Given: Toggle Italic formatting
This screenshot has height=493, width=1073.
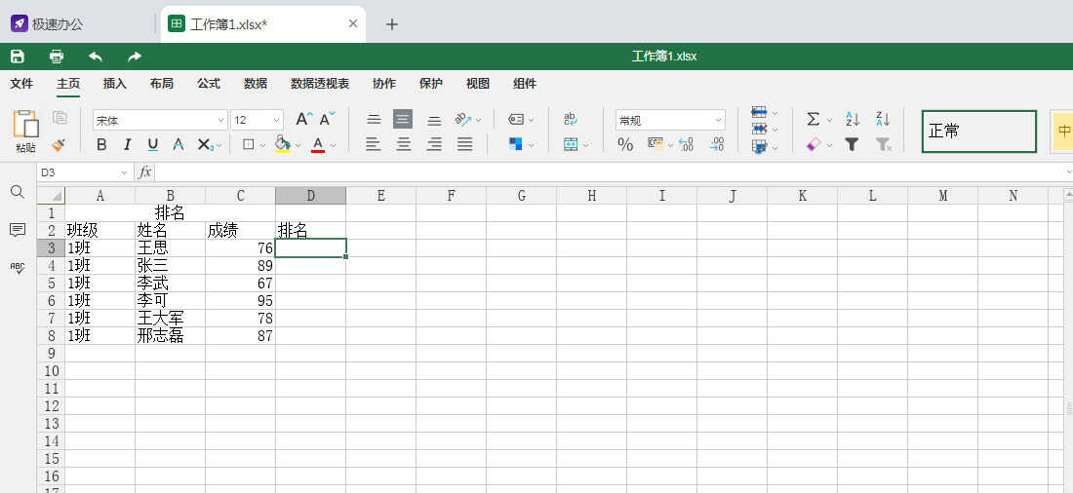Looking at the screenshot, I should pos(127,144).
